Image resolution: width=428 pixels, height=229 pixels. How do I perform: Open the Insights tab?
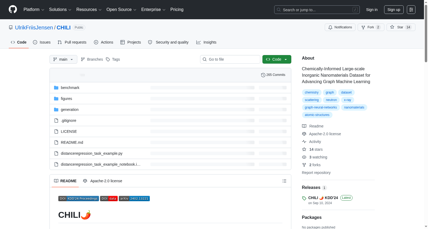click(206, 42)
